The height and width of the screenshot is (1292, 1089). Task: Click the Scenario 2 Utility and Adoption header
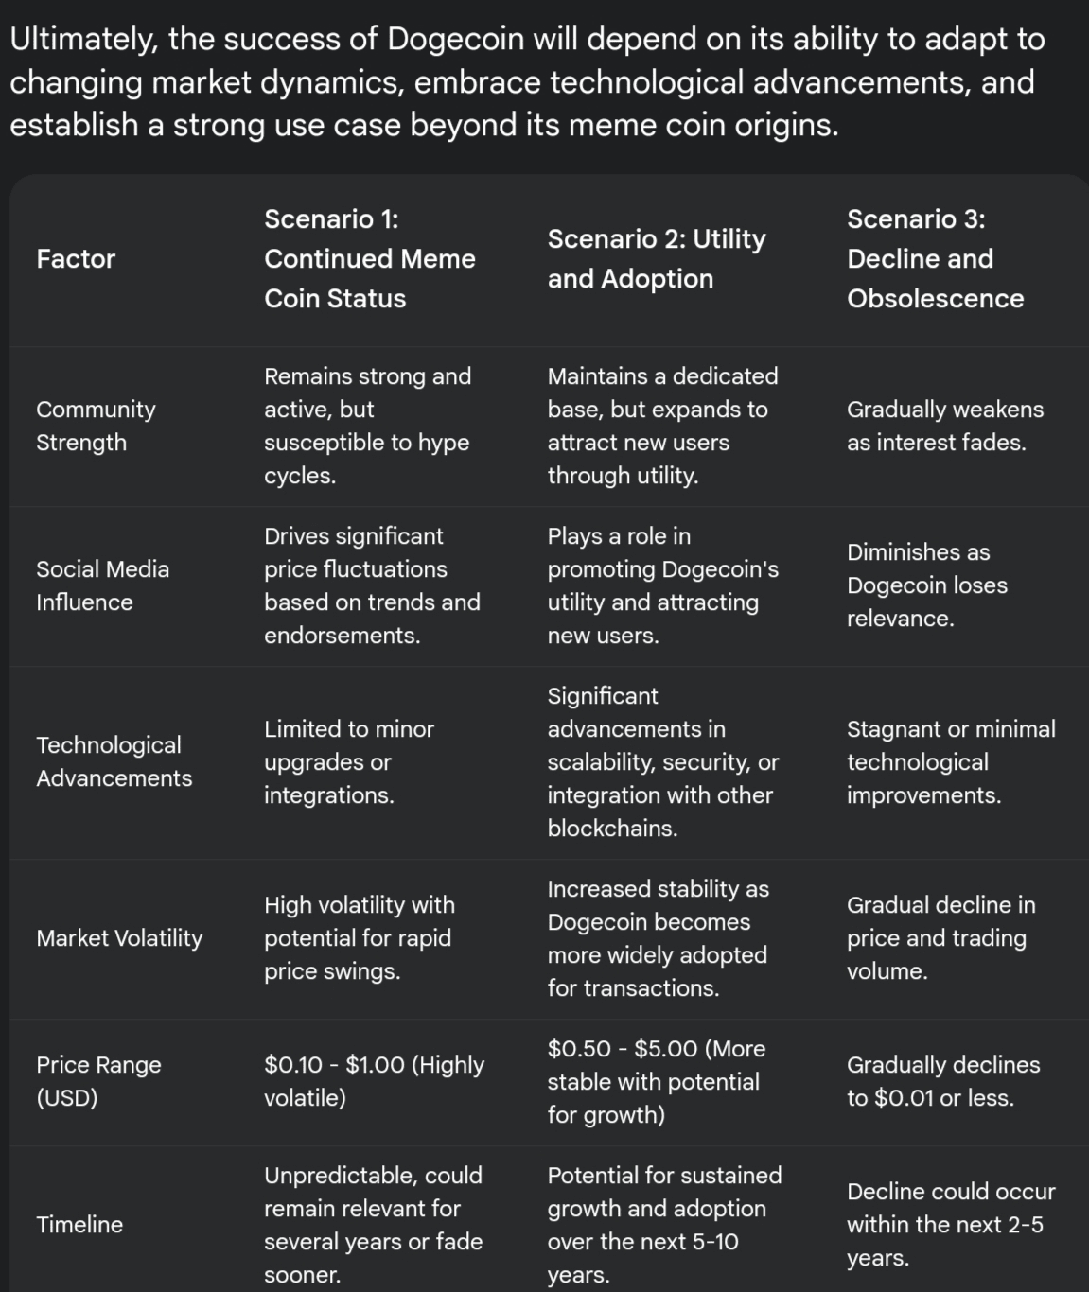[x=657, y=258]
